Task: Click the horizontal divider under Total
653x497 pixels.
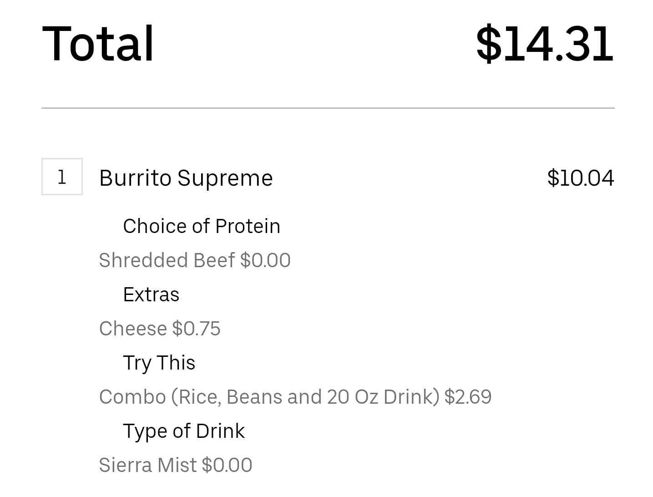Action: click(x=328, y=108)
